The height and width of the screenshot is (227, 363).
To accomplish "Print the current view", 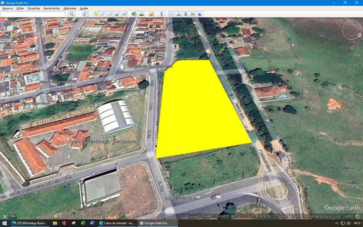I will click(x=179, y=14).
